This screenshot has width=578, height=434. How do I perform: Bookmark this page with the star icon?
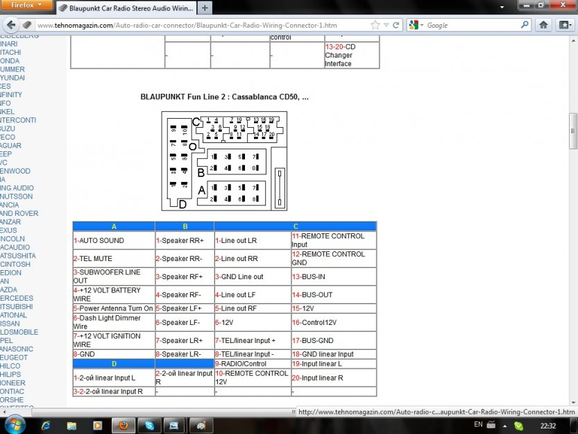[x=375, y=25]
